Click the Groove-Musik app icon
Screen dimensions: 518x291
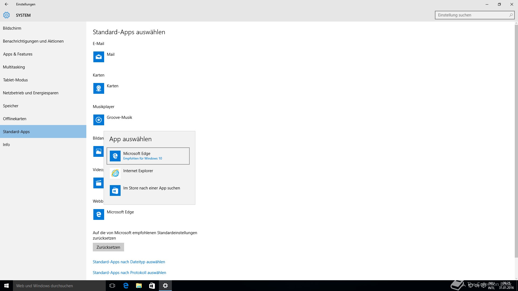click(99, 120)
